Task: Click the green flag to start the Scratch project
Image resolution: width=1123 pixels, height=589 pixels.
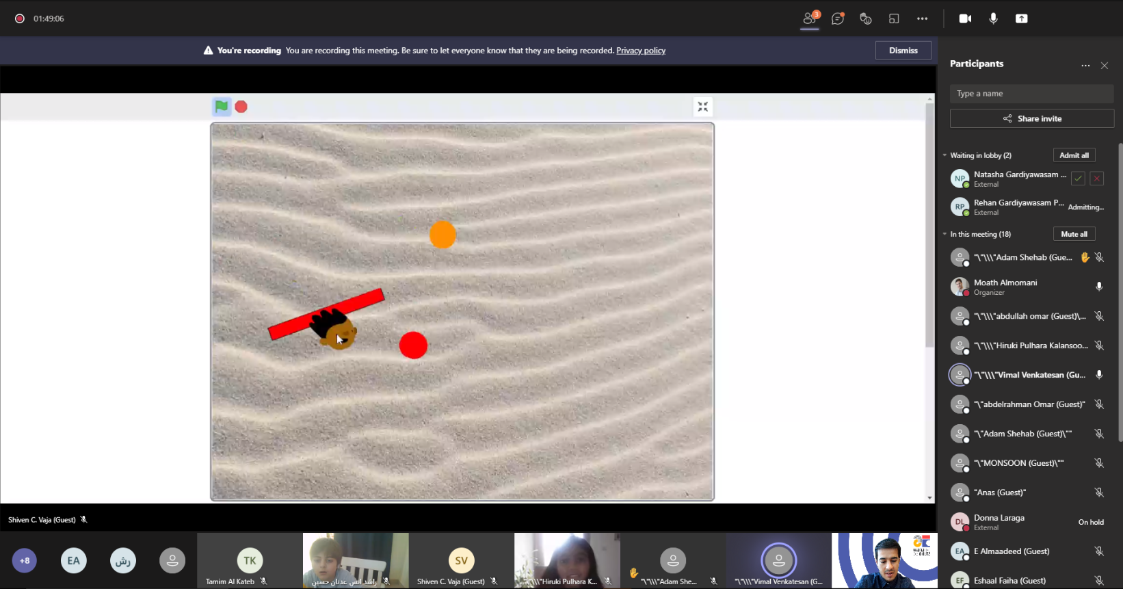Action: click(x=222, y=106)
